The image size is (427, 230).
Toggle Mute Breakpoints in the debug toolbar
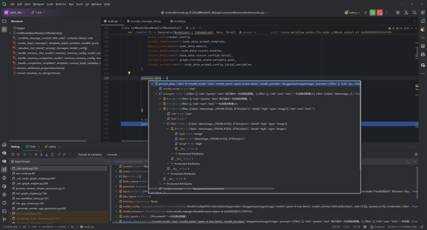click(64, 155)
